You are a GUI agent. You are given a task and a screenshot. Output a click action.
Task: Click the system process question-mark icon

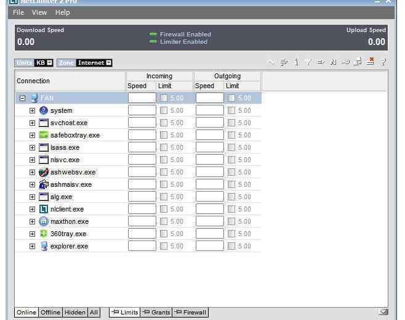(x=44, y=110)
